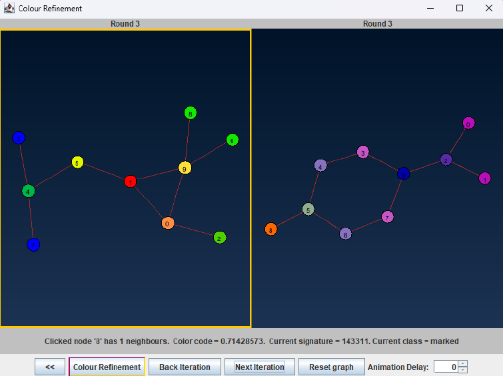Click orange node 0 in left graph
Viewport: 503px width, 376px height.
[x=167, y=223]
